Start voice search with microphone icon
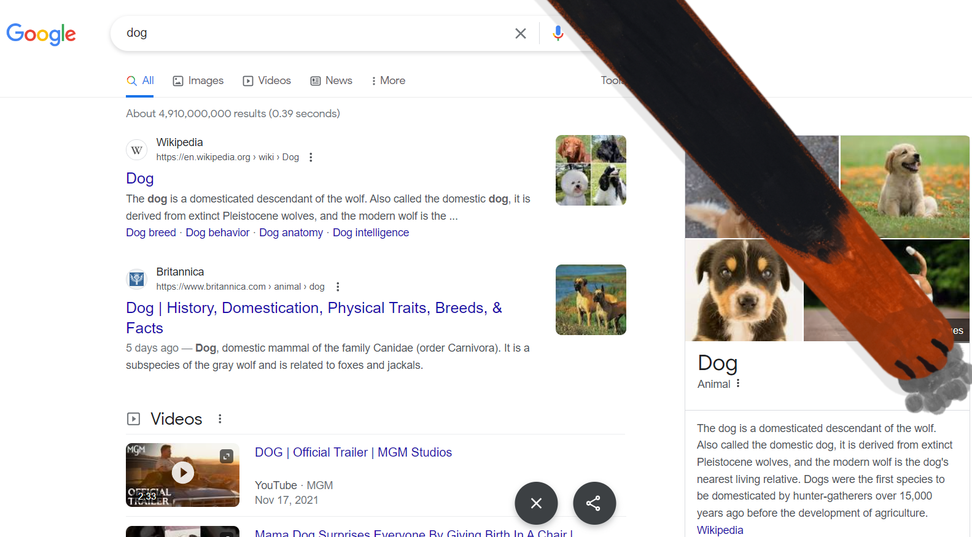 [x=558, y=33]
